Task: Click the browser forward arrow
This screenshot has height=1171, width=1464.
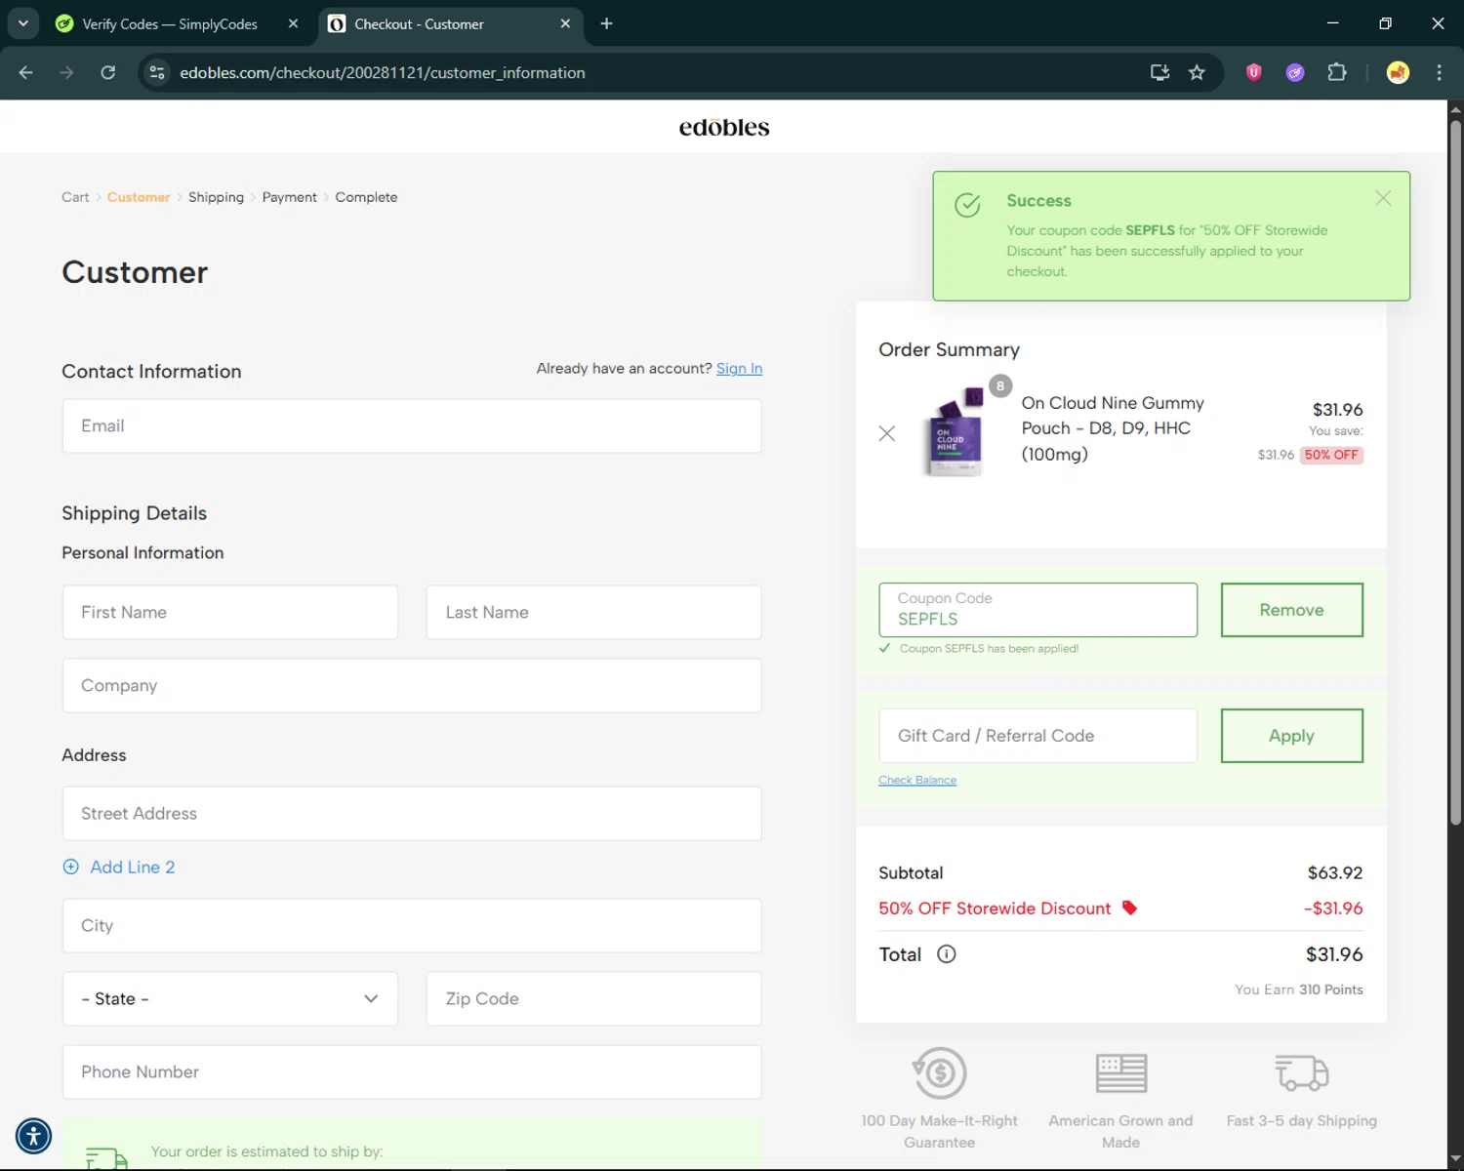Action: pos(66,72)
